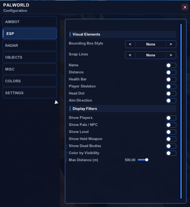
Task: Click the Visual Elements section header
Action: tap(123, 34)
